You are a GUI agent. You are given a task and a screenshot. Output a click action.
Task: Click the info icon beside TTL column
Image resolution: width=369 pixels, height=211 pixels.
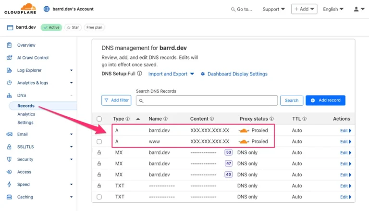click(x=305, y=119)
